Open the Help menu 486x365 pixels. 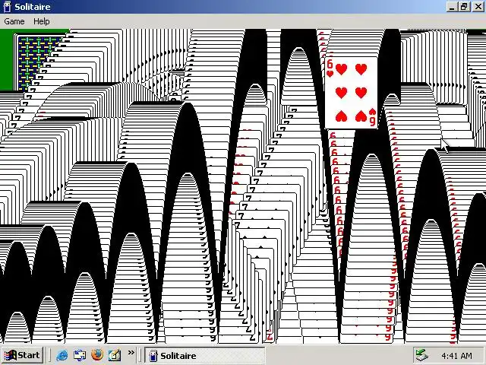pos(42,21)
